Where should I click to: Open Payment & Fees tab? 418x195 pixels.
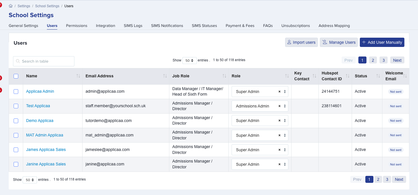pyautogui.click(x=240, y=25)
